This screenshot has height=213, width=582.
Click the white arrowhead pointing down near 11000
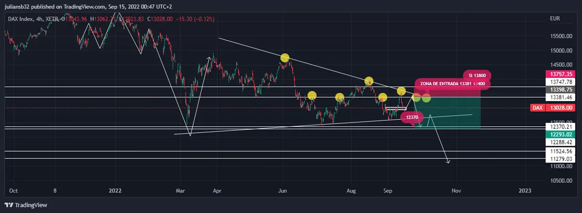(x=449, y=162)
